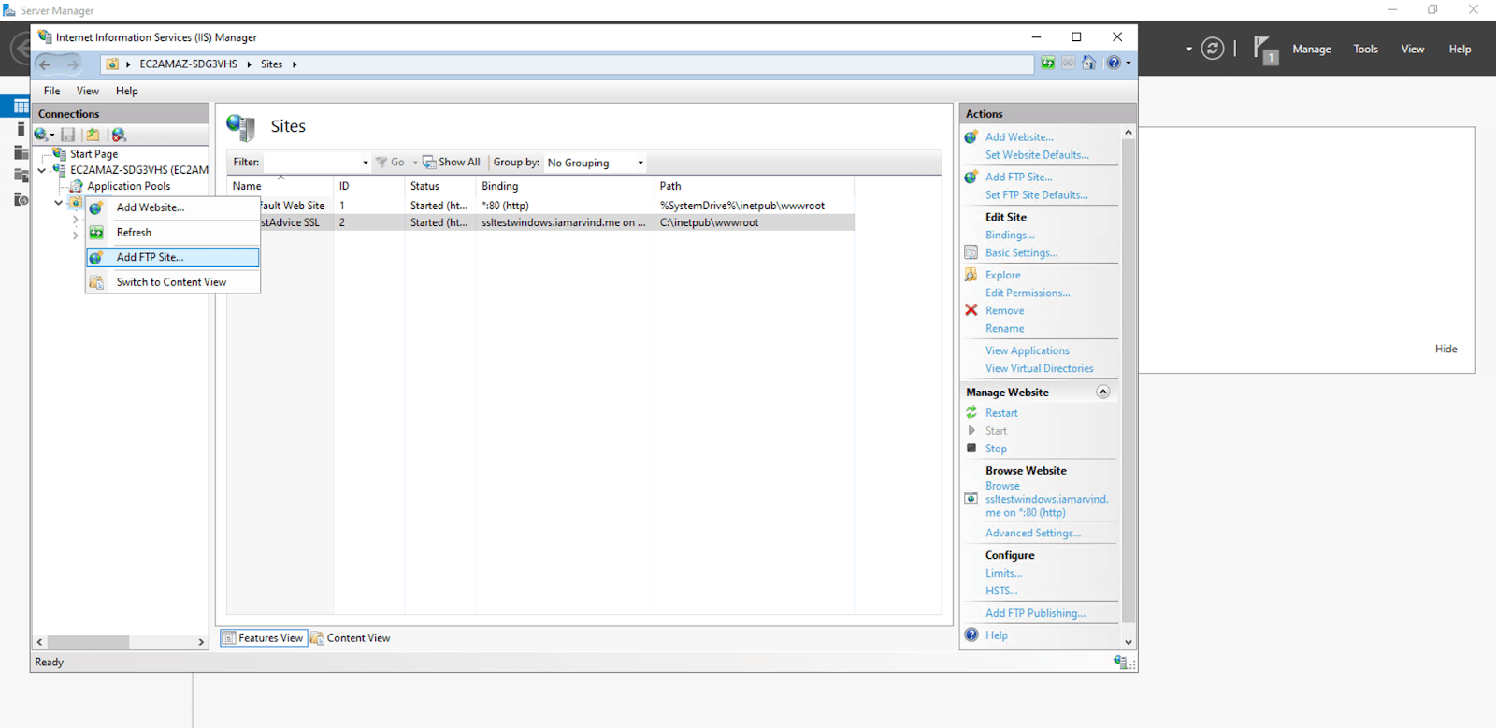This screenshot has width=1496, height=728.
Task: Collapse the EC2AMAZ-SDG3VHS server node
Action: click(x=42, y=170)
